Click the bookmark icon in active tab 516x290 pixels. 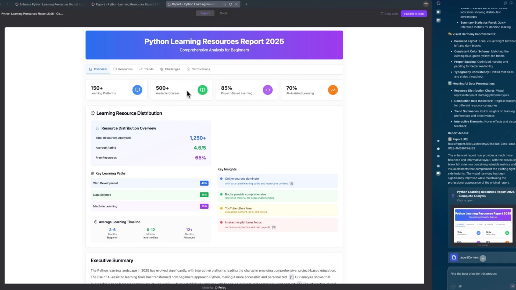[x=225, y=4]
